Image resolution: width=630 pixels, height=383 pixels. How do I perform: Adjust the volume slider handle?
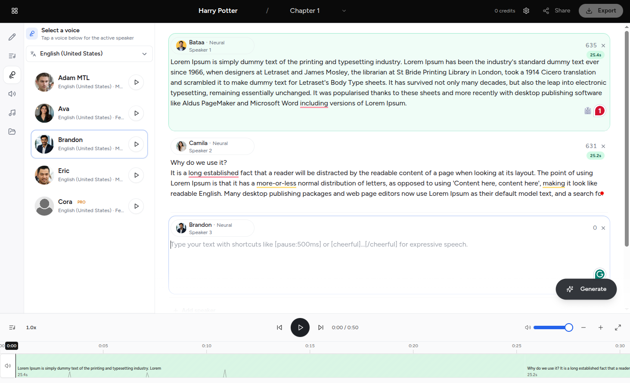click(569, 327)
